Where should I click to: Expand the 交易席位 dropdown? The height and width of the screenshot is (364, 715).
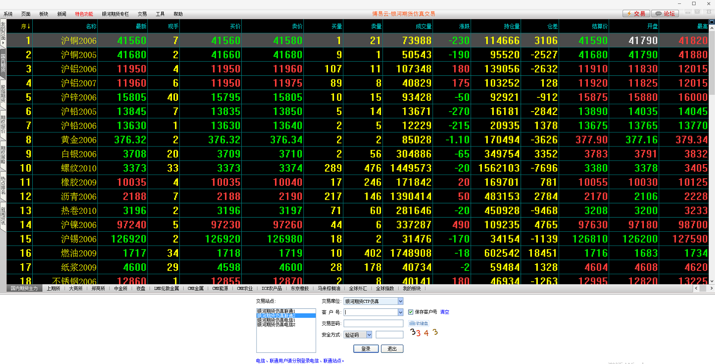click(400, 301)
